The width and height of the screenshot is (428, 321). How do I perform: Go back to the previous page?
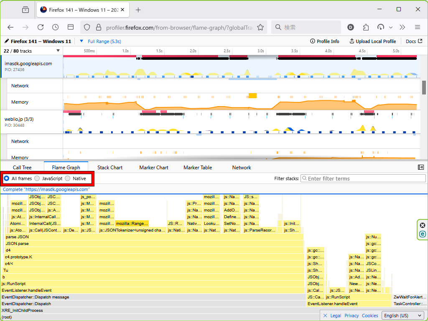point(10,27)
